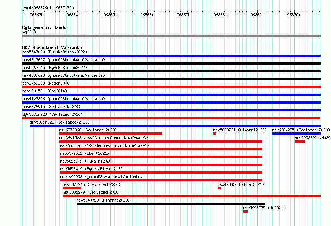Click the black bar under nsv4342697
This screenshot has height=226, width=331.
[x=171, y=63]
